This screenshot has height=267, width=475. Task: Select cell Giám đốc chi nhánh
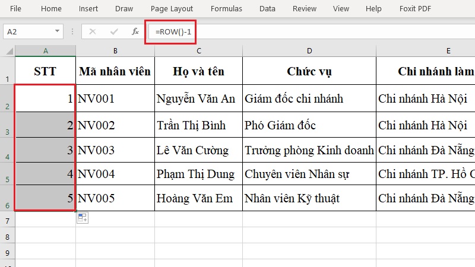pos(309,98)
